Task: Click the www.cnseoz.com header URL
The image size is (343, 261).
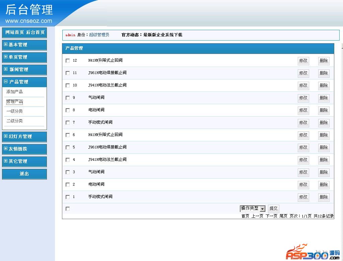Action: pyautogui.click(x=29, y=21)
